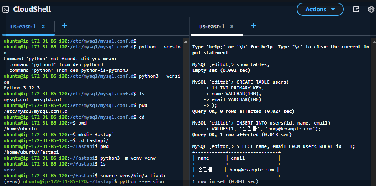Screen dimensions: 376x186
Task: Select the right pane us-east-1 tab
Action: point(212,26)
